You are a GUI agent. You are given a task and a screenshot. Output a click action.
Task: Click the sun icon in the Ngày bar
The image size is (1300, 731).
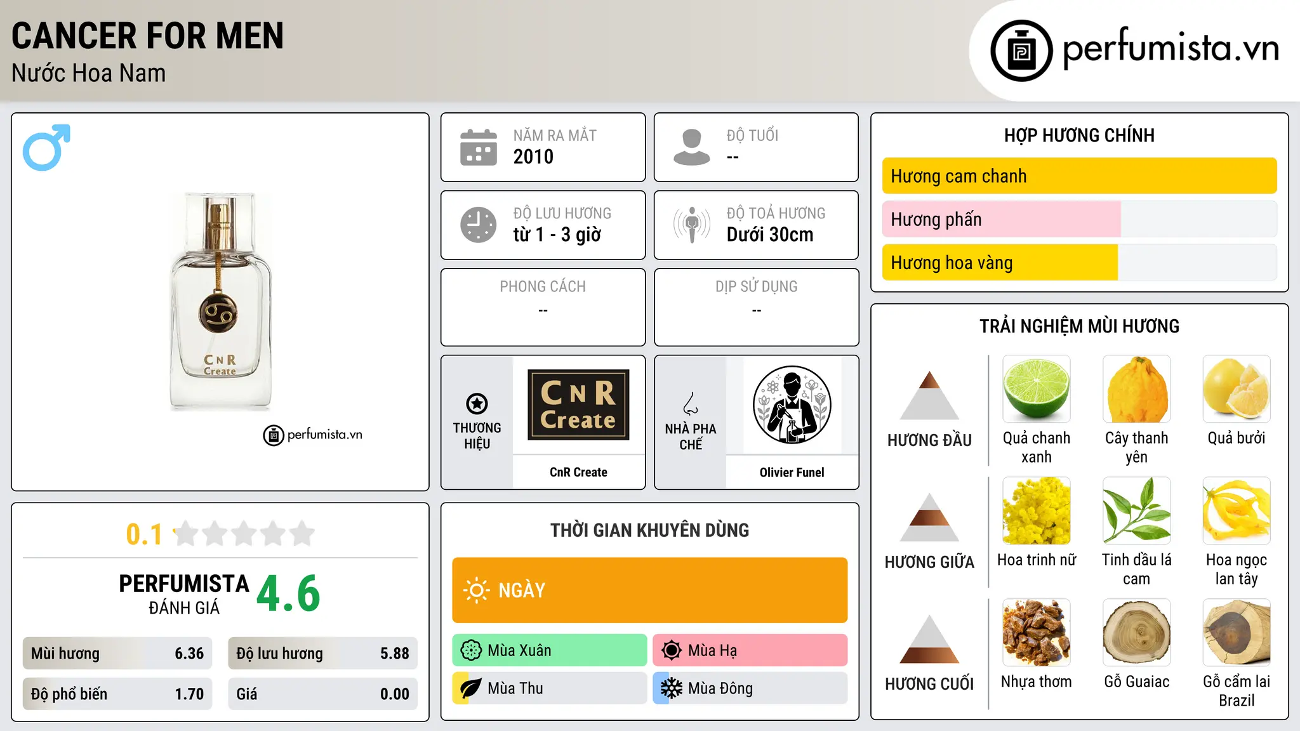point(477,590)
